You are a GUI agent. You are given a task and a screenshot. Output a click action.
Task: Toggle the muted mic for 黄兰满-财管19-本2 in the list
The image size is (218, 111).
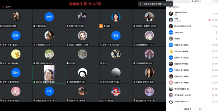tap(213, 89)
